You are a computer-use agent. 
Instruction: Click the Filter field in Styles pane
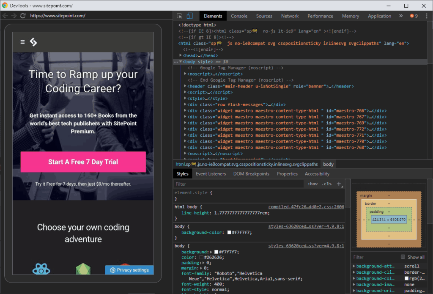(211, 184)
